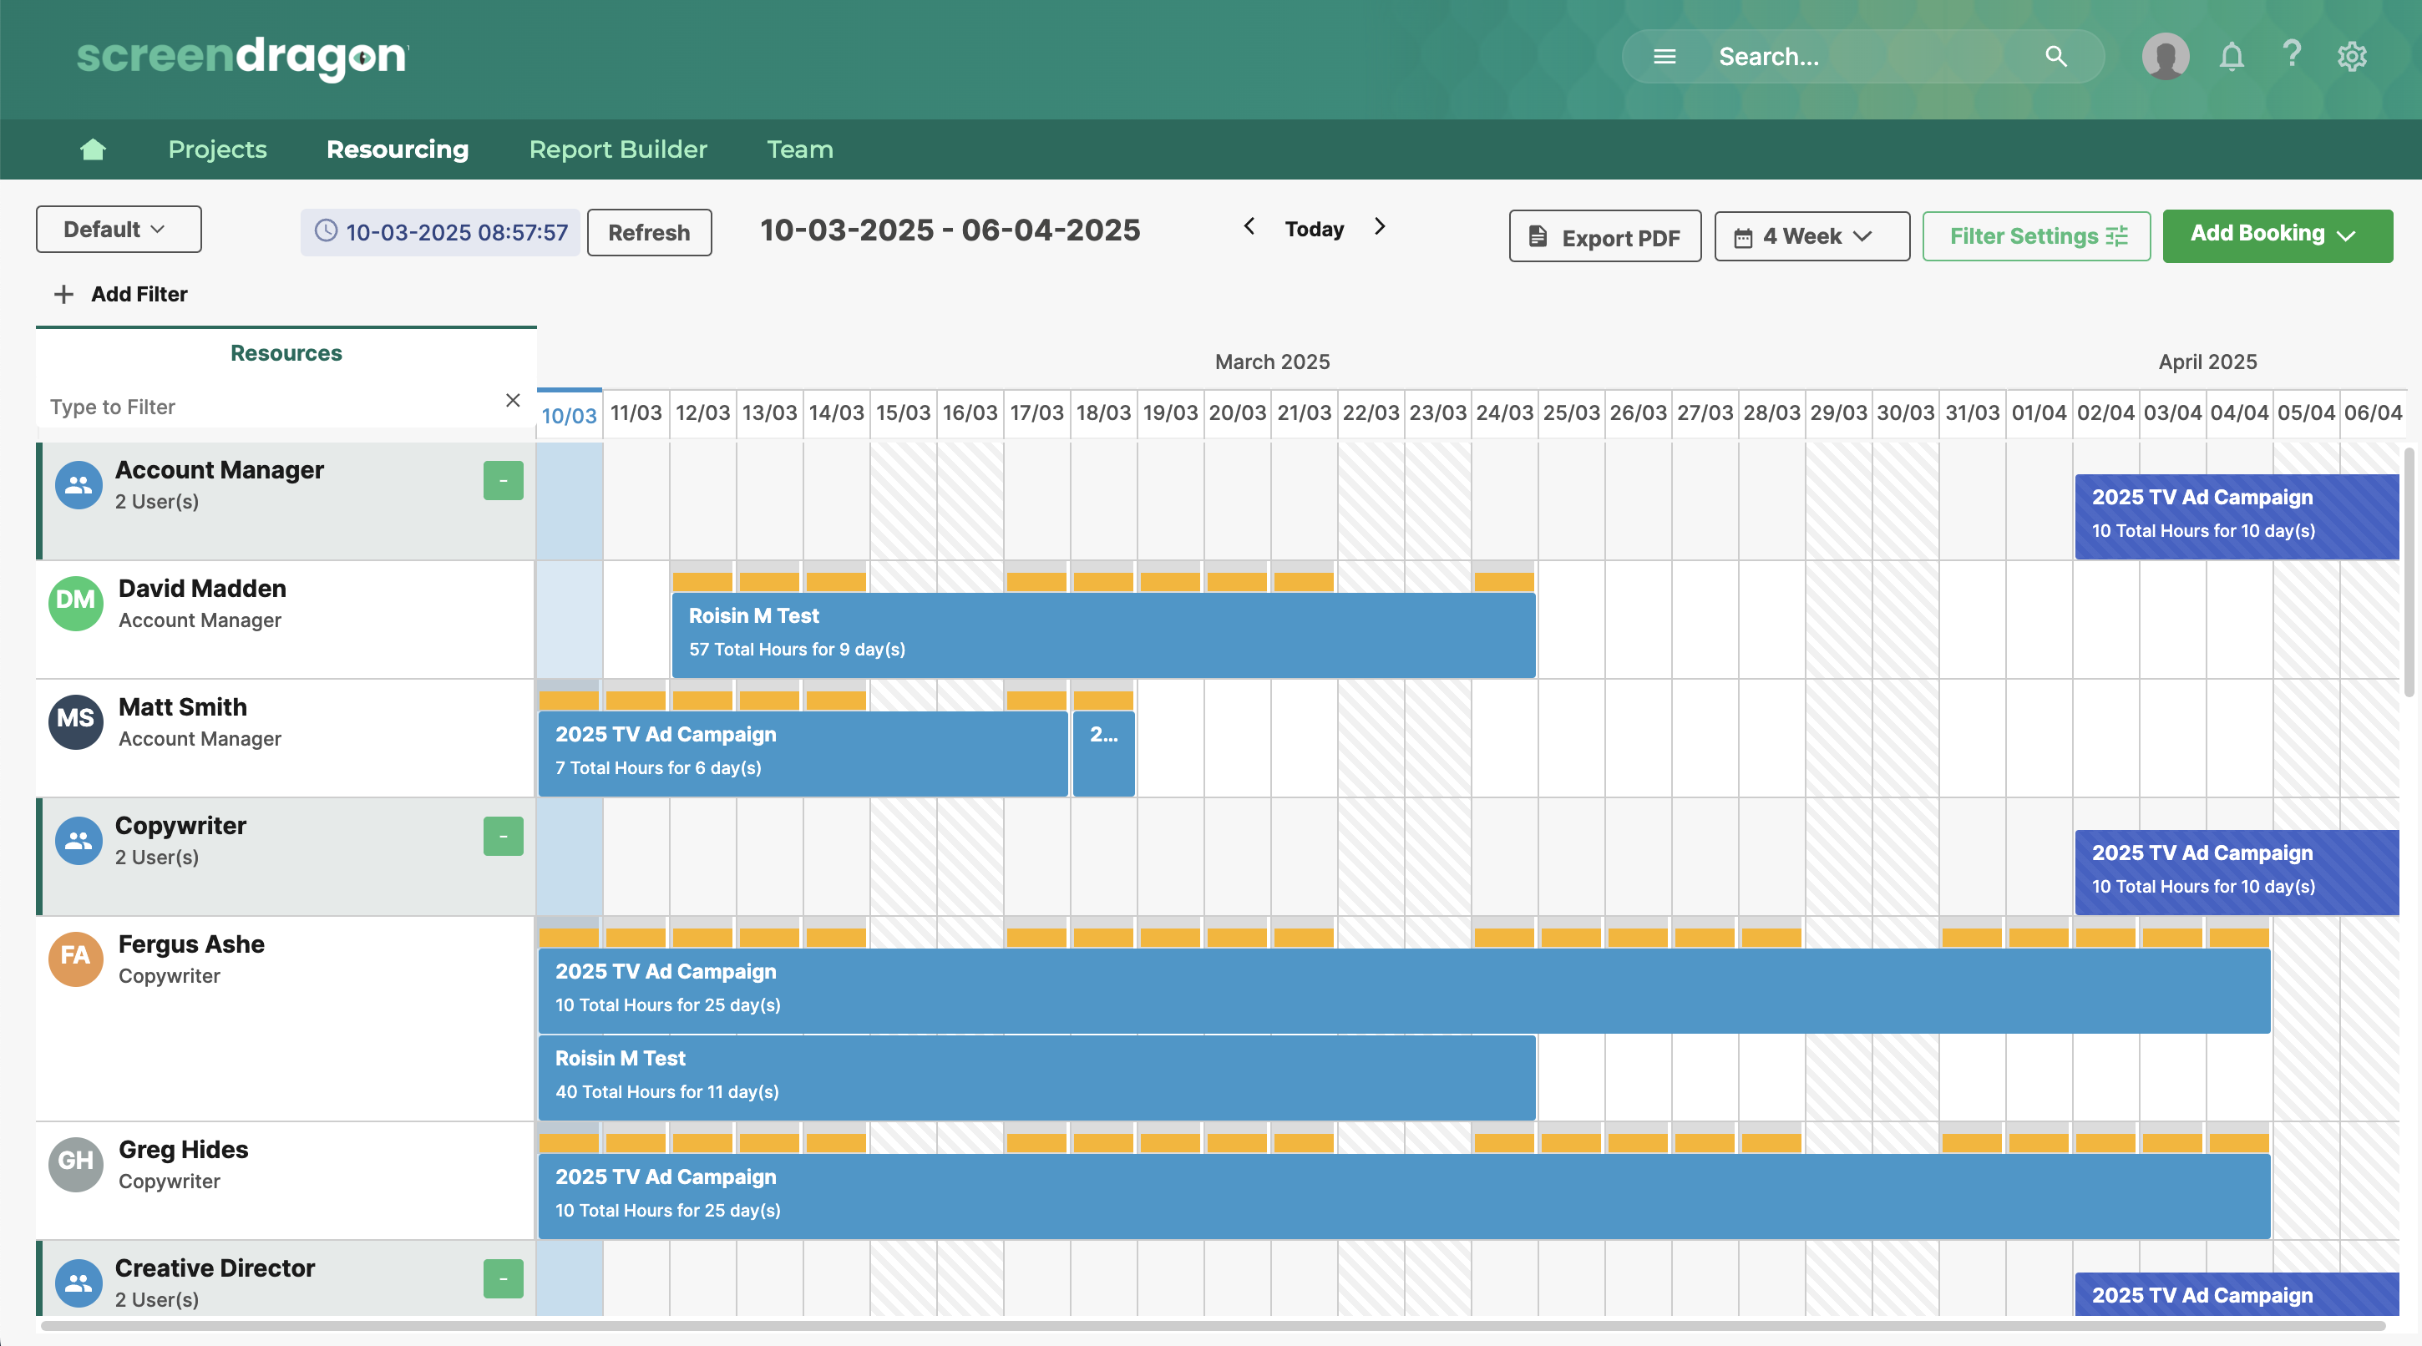Click the user profile avatar
Screen dimensions: 2422x1346
[x=2165, y=57]
